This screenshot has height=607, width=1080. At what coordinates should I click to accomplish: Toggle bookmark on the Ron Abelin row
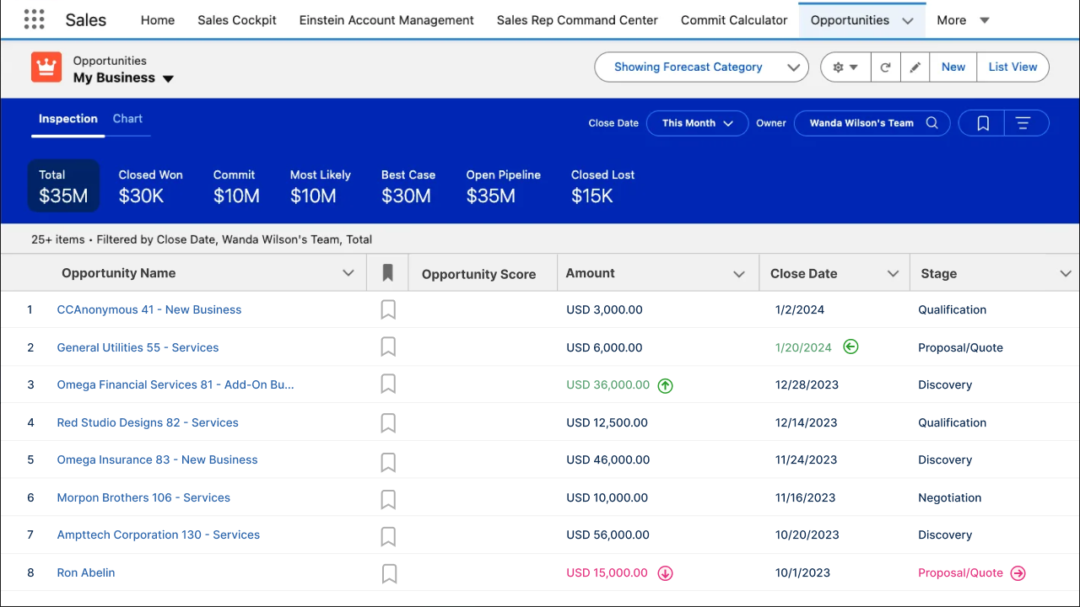388,573
